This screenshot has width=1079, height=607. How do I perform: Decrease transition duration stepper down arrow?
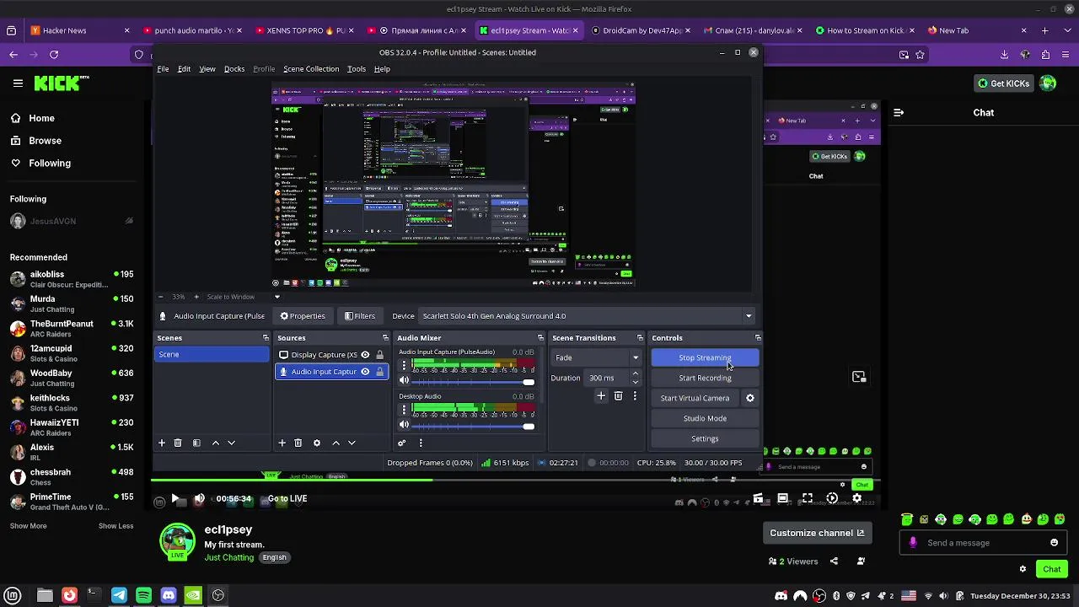pos(636,382)
